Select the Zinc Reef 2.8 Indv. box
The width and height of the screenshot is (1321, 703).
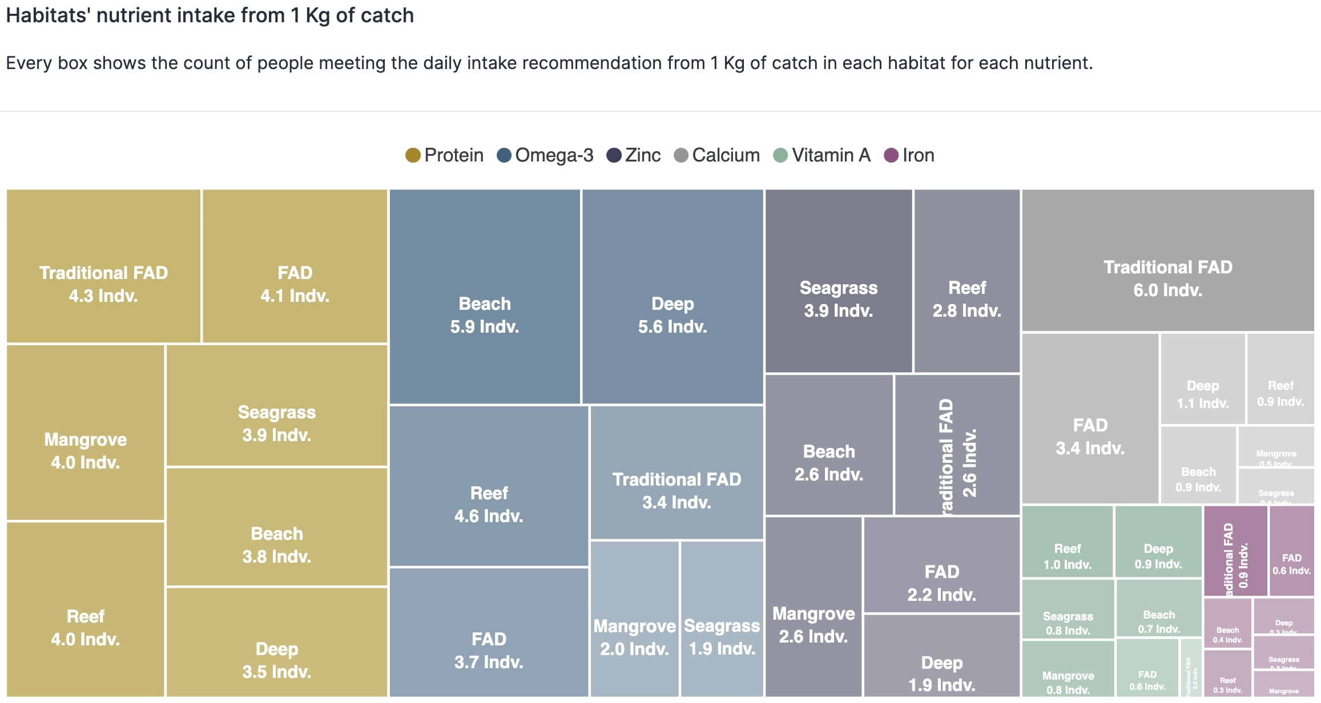966,281
